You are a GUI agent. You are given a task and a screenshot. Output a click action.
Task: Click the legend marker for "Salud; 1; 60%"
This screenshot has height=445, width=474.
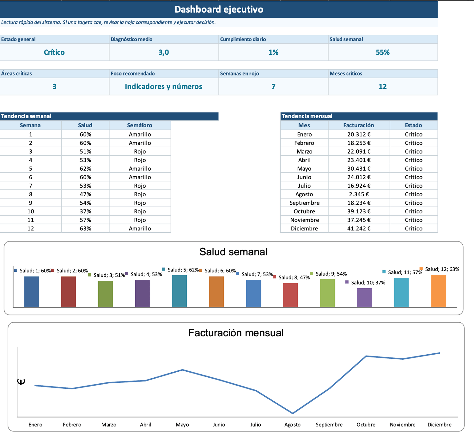pyautogui.click(x=16, y=271)
